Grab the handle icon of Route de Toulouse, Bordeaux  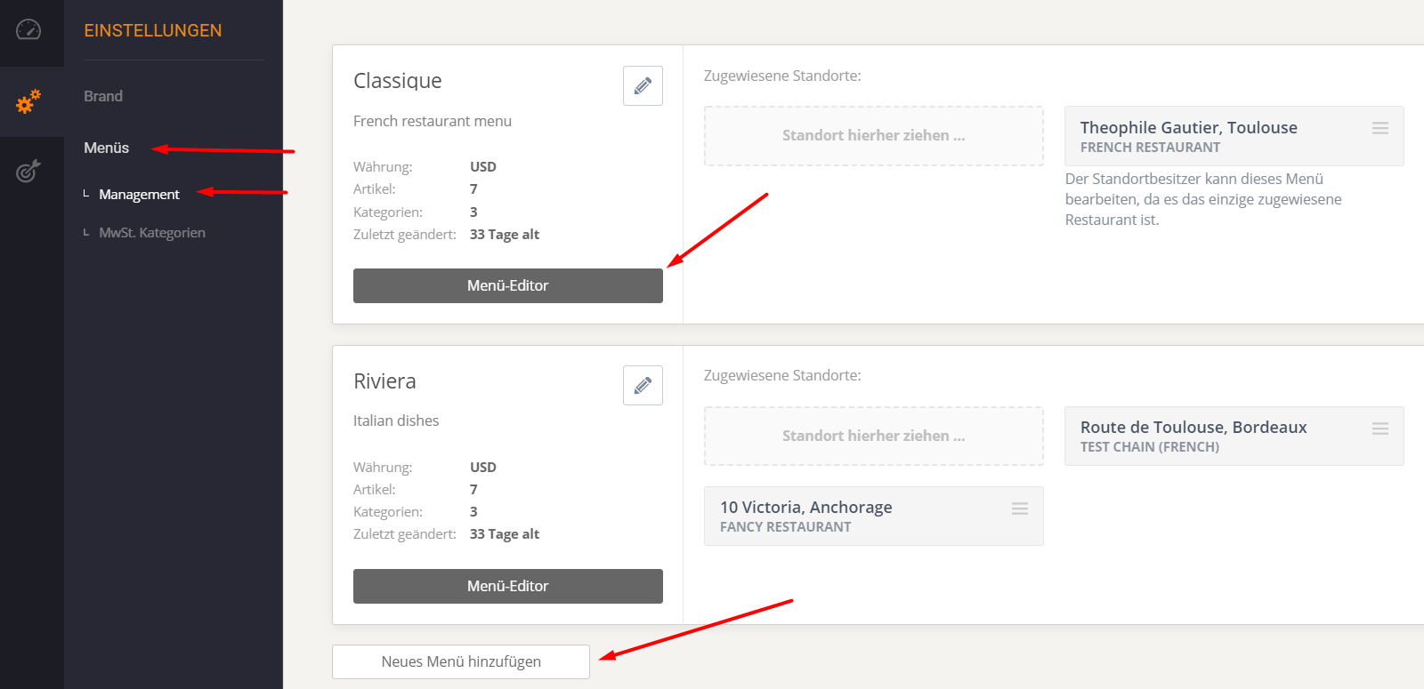(1380, 429)
